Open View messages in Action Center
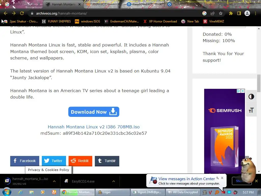 click(x=187, y=179)
